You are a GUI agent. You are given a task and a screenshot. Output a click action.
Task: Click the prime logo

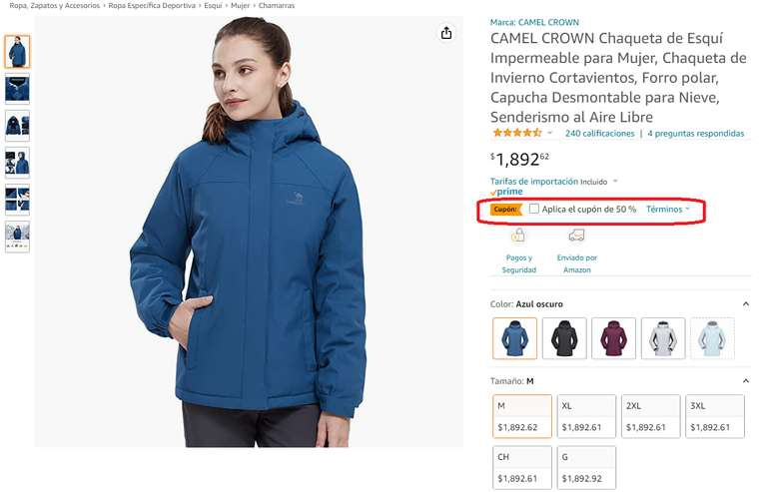click(506, 192)
